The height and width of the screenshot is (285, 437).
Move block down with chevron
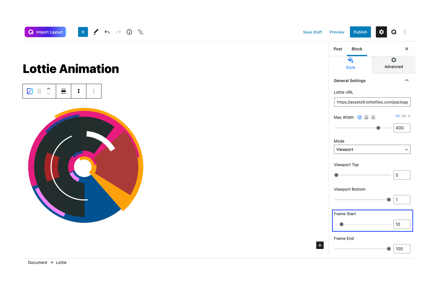48,94
